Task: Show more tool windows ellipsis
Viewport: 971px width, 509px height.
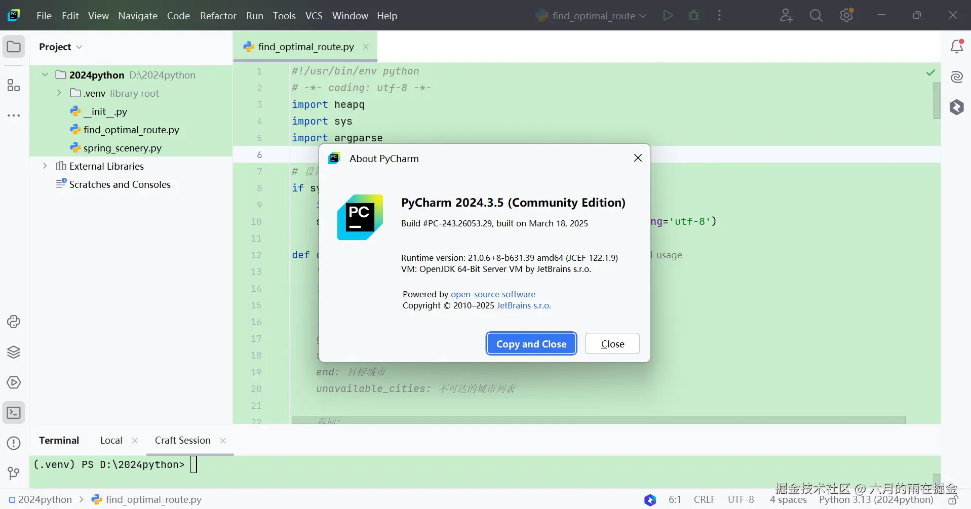Action: tap(14, 115)
